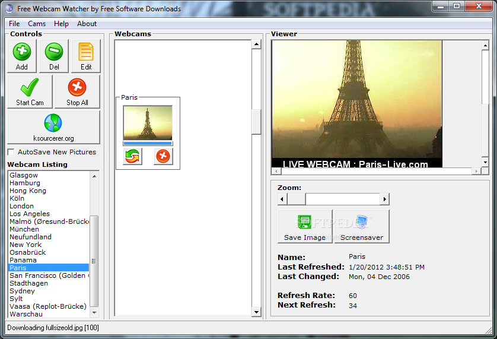
Task: Select Neufundland in the webcam listing
Action: pyautogui.click(x=49, y=237)
